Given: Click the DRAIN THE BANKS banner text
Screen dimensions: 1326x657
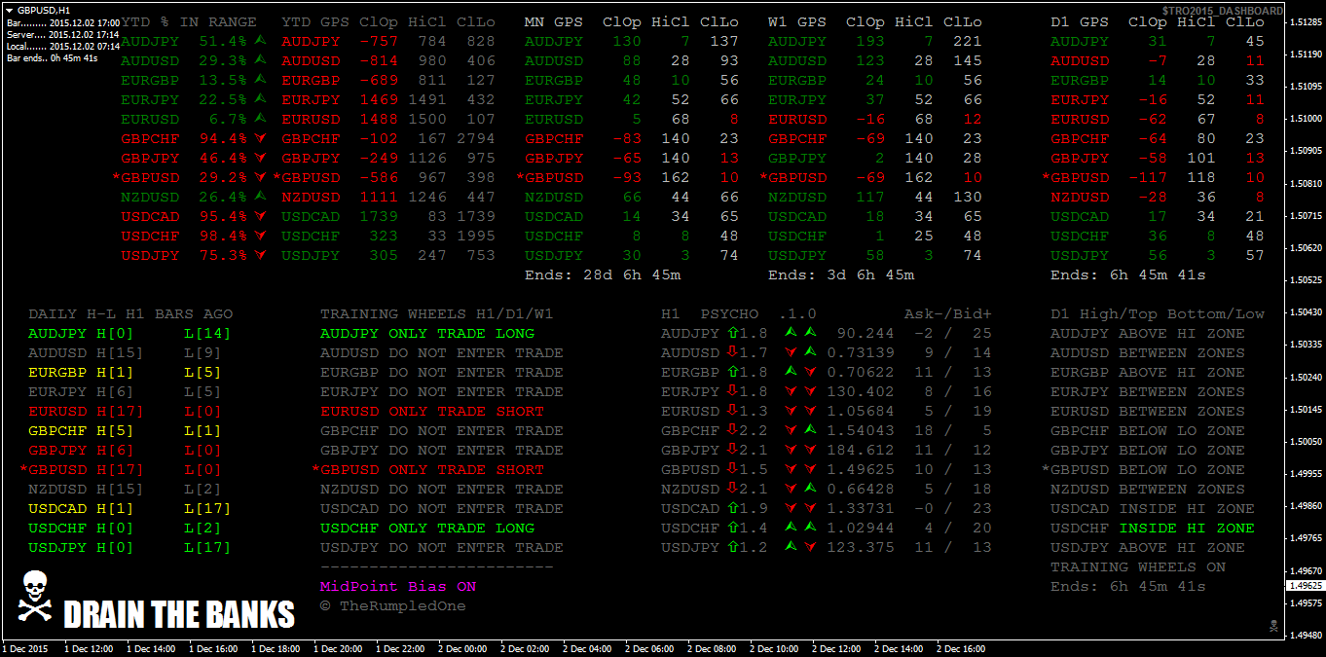Looking at the screenshot, I should point(179,615).
